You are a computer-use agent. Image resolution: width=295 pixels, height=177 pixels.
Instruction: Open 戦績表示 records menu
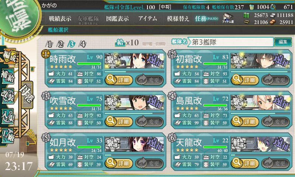(x=60, y=18)
